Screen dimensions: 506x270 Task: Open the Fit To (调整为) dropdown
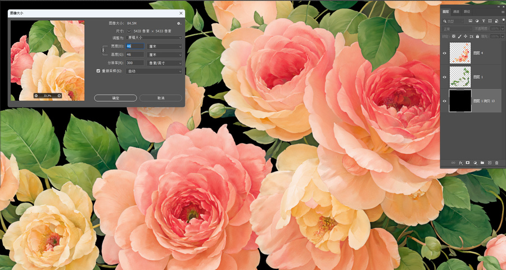pyautogui.click(x=154, y=38)
